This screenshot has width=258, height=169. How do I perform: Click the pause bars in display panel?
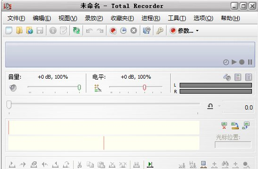(250, 62)
